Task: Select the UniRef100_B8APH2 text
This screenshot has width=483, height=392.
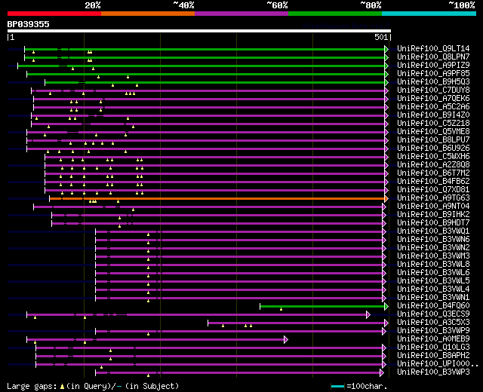Action: pos(433,356)
